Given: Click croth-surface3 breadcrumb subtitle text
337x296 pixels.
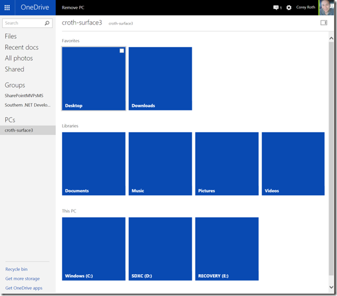Looking at the screenshot, I should pos(121,23).
